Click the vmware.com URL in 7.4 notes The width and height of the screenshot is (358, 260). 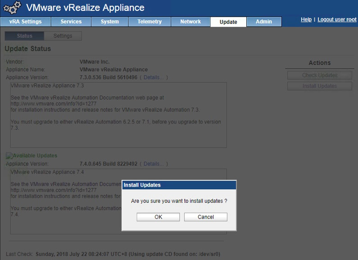point(54,190)
